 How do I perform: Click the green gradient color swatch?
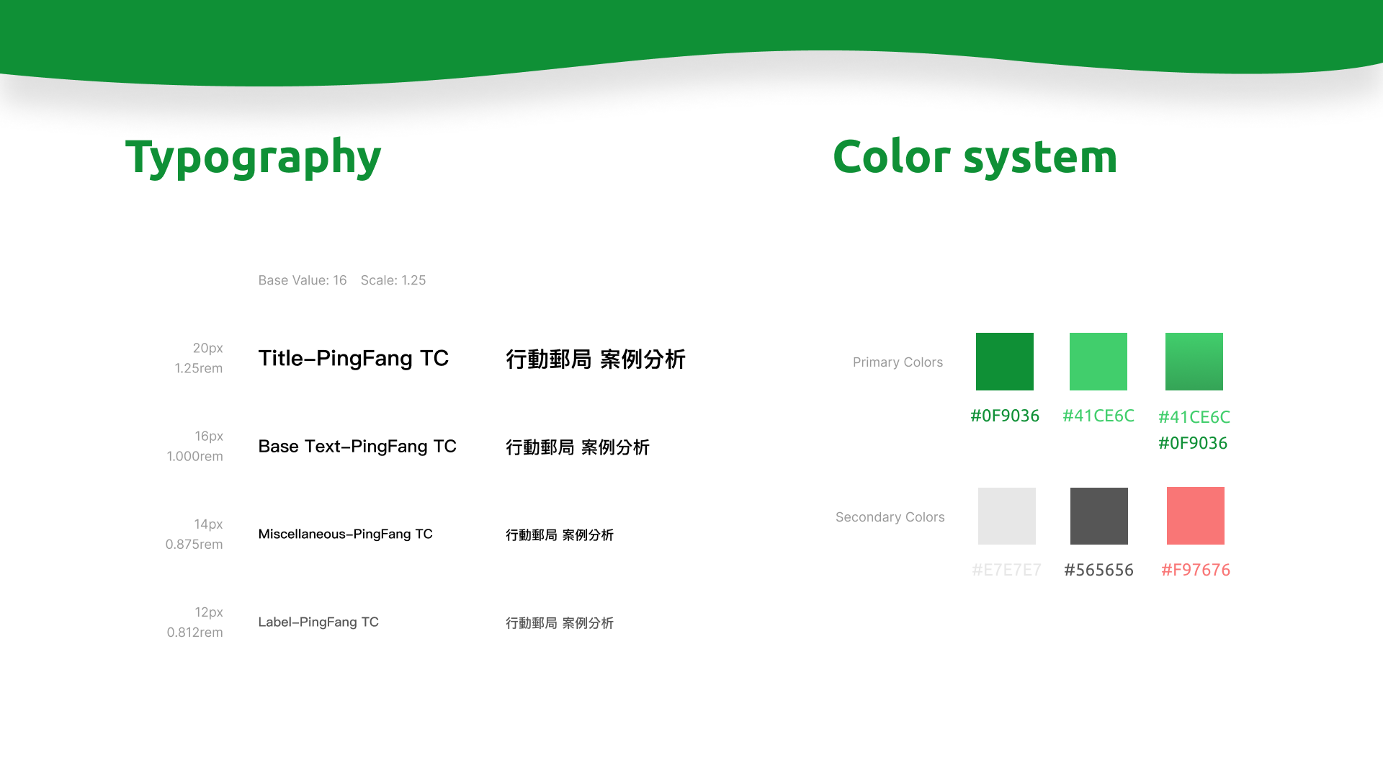point(1194,361)
